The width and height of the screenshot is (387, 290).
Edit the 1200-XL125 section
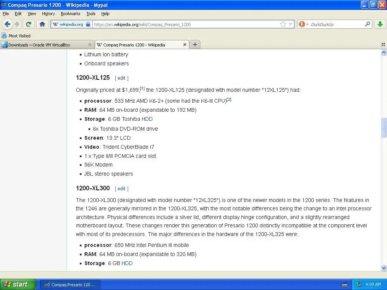pos(121,78)
